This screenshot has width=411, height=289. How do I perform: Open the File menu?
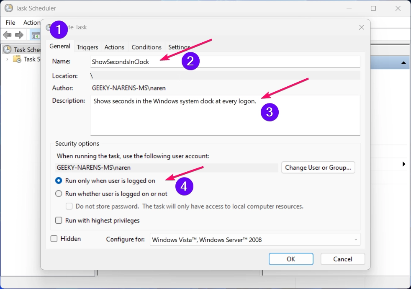pos(10,23)
